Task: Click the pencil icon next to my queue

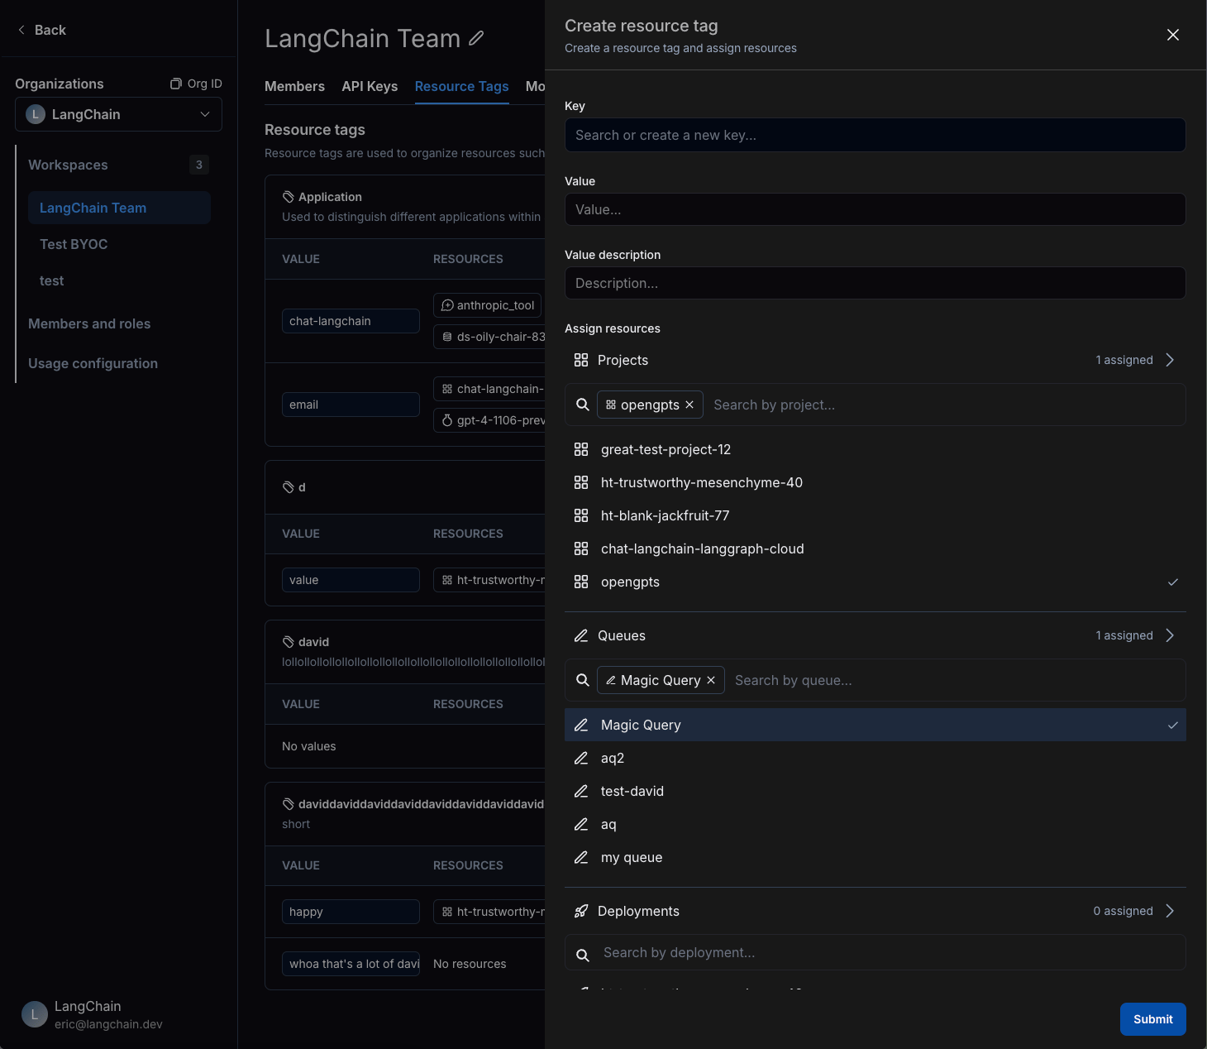Action: coord(581,857)
